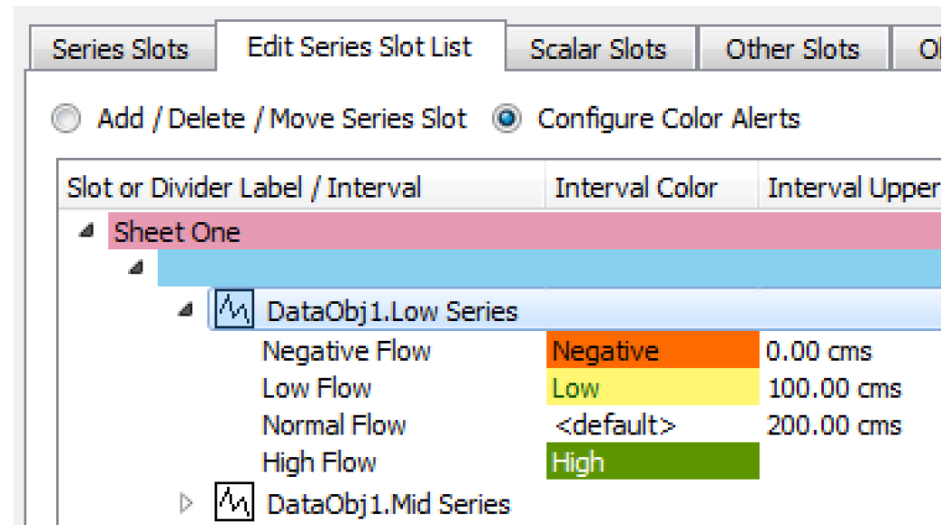Image resolution: width=942 pixels, height=525 pixels.
Task: Click the Interval Color column header
Action: click(636, 188)
